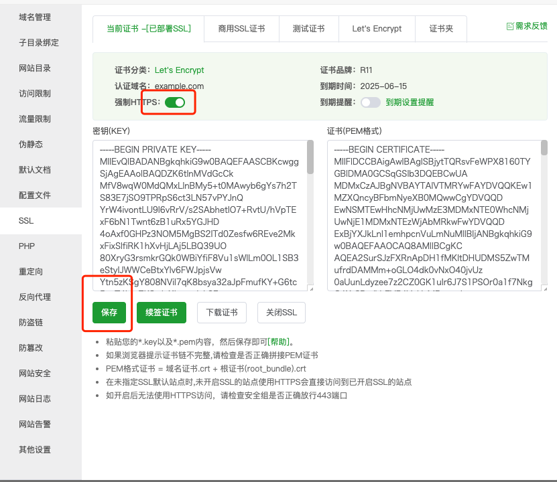
Task: Open the 测试证书 tab
Action: 309,29
